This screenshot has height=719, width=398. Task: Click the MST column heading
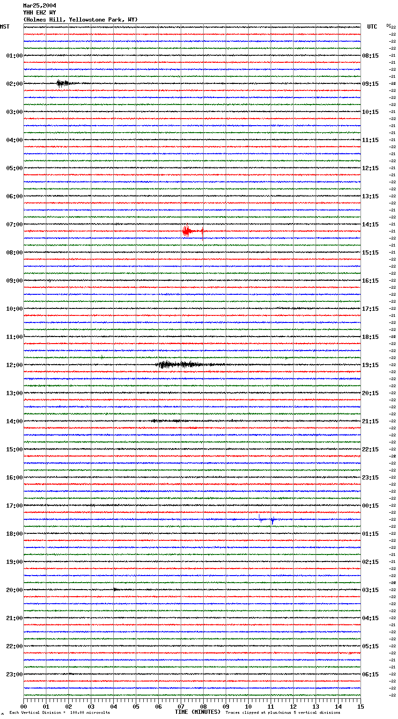pos(5,27)
